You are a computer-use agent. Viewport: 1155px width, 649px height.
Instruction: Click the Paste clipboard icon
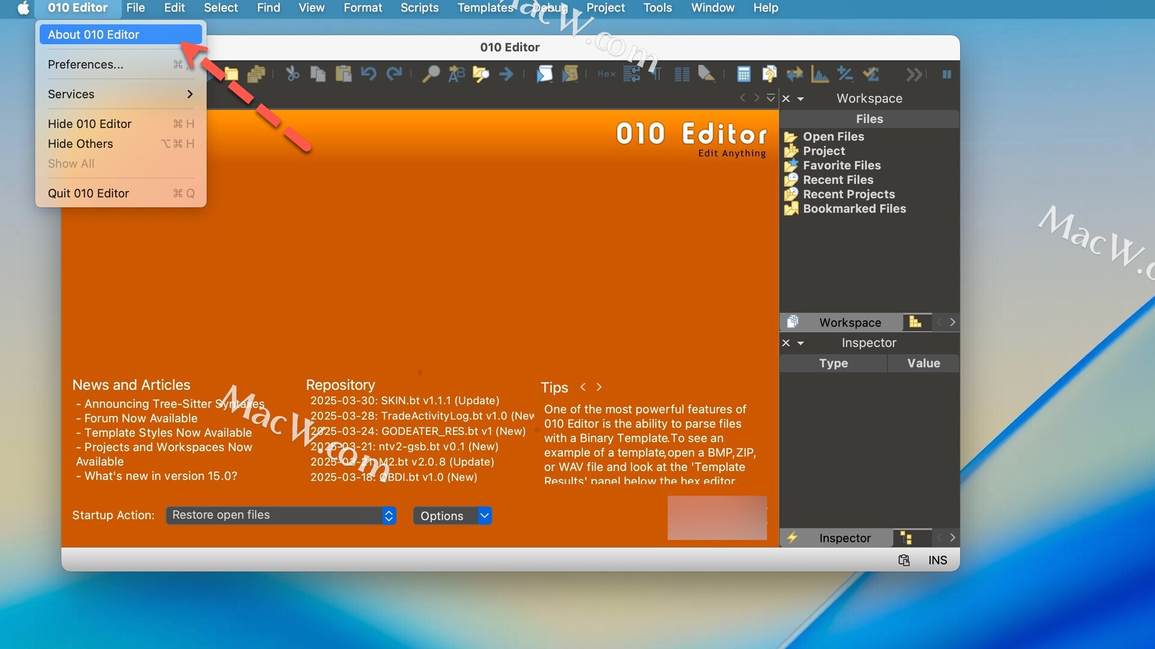coord(343,74)
